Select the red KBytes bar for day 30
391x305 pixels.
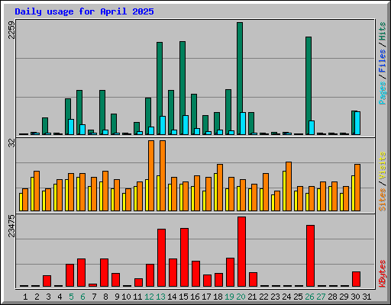tap(356, 279)
